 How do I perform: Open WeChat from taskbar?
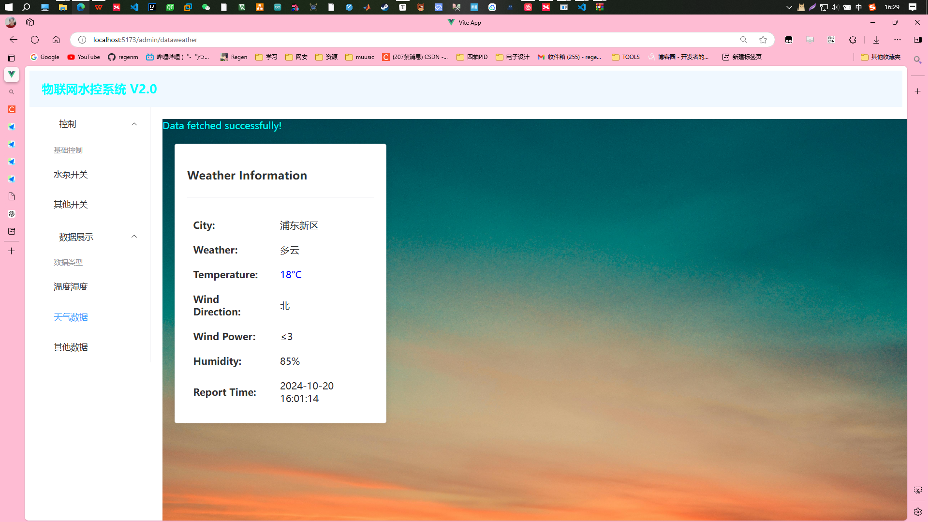point(206,7)
